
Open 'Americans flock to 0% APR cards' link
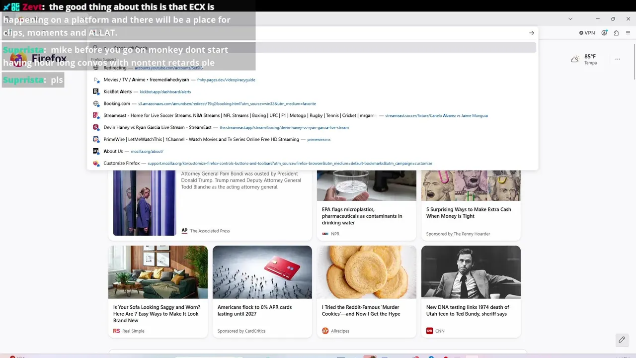point(254,310)
